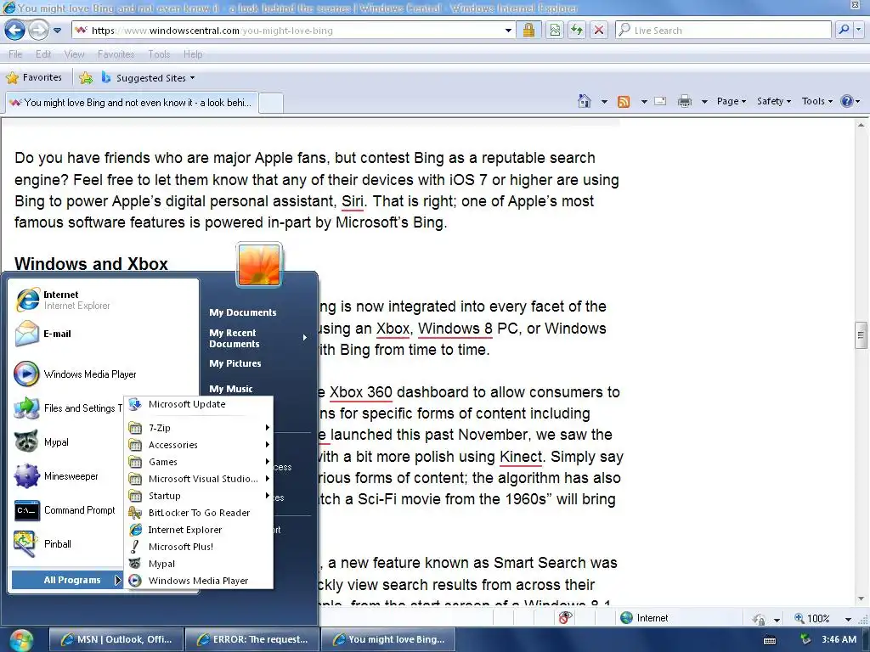Click the address bar URL field
Viewport: 870px width, 652px height.
click(x=287, y=31)
